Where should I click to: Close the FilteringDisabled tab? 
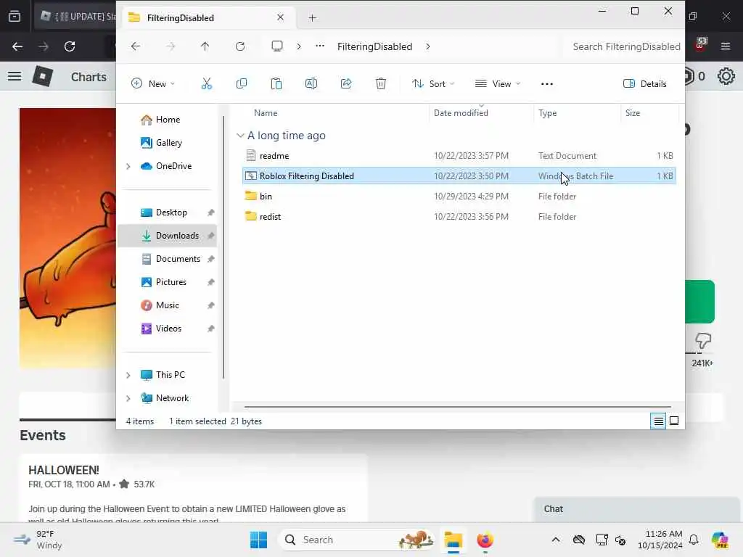pos(280,17)
